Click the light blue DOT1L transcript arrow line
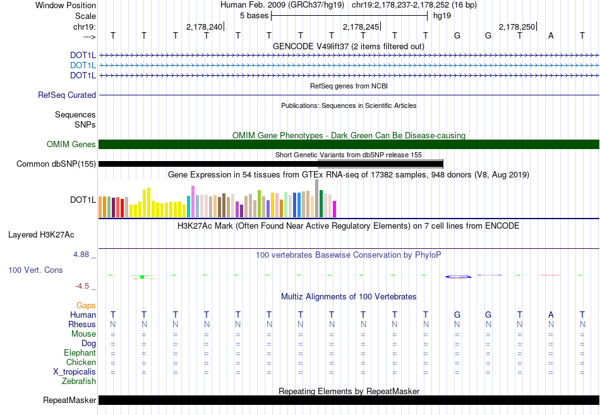Image resolution: width=600 pixels, height=415 pixels. click(349, 66)
